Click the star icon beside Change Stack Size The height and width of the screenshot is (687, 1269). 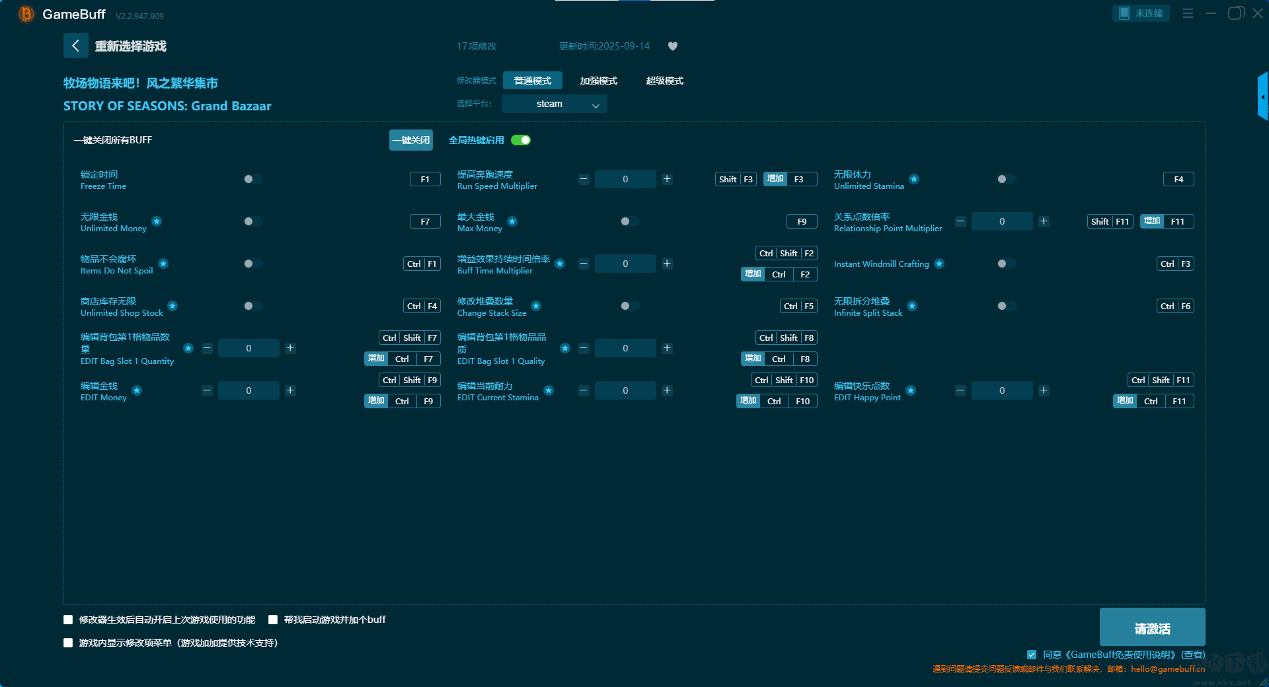coord(536,306)
